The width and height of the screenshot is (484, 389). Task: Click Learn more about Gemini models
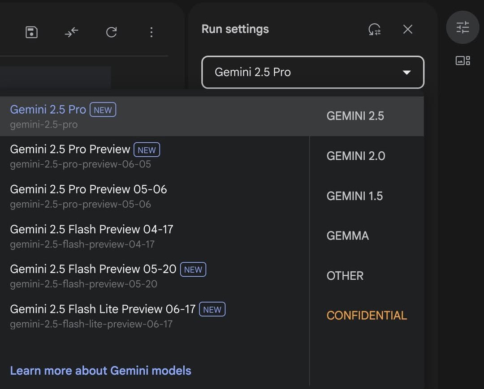[100, 370]
